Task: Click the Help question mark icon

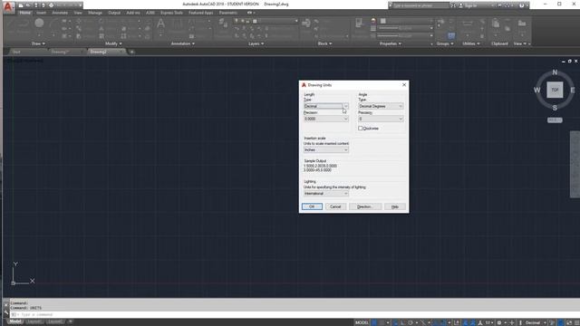Action: (522, 5)
